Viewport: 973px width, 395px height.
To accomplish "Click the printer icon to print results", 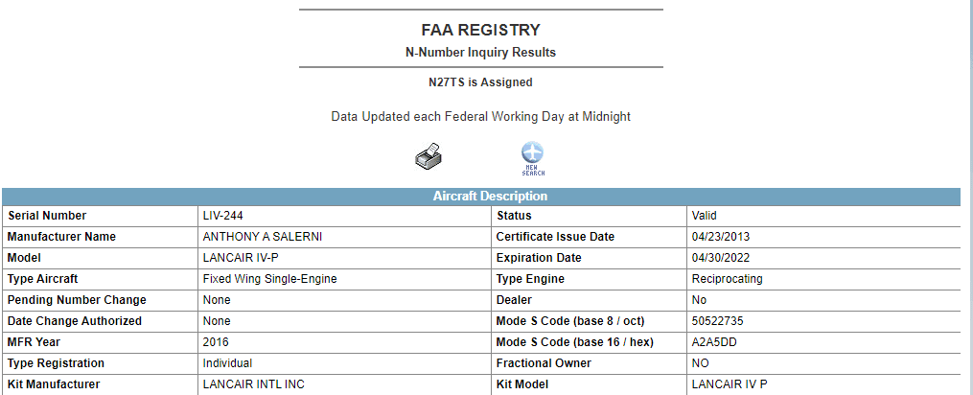I will 429,156.
